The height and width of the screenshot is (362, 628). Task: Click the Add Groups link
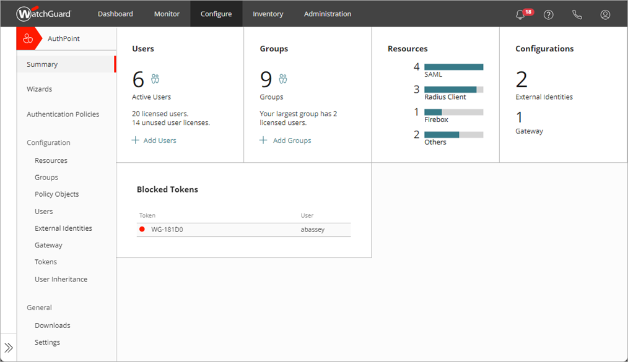(x=290, y=140)
